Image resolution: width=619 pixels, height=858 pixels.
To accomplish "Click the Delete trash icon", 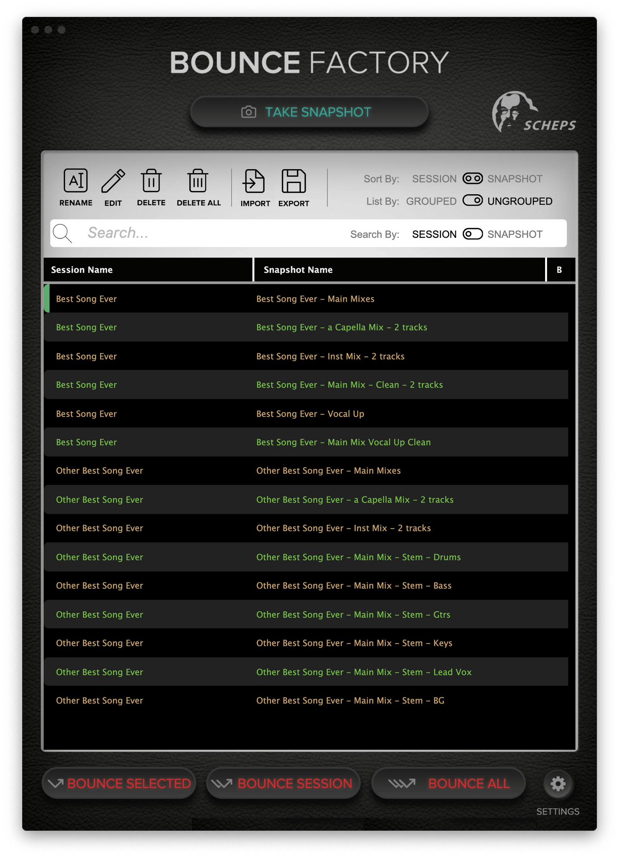I will (x=151, y=180).
